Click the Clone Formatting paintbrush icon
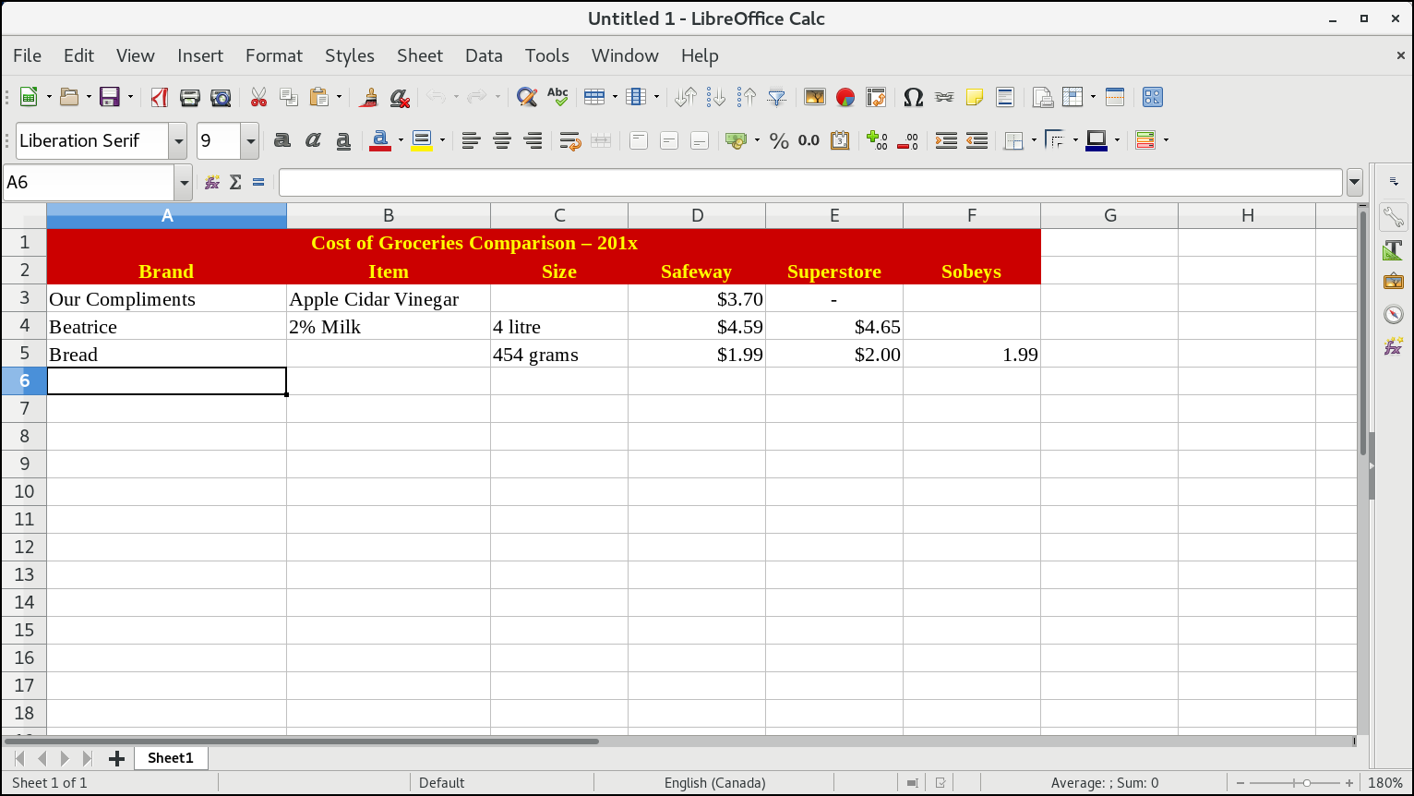This screenshot has height=796, width=1414. (369, 97)
